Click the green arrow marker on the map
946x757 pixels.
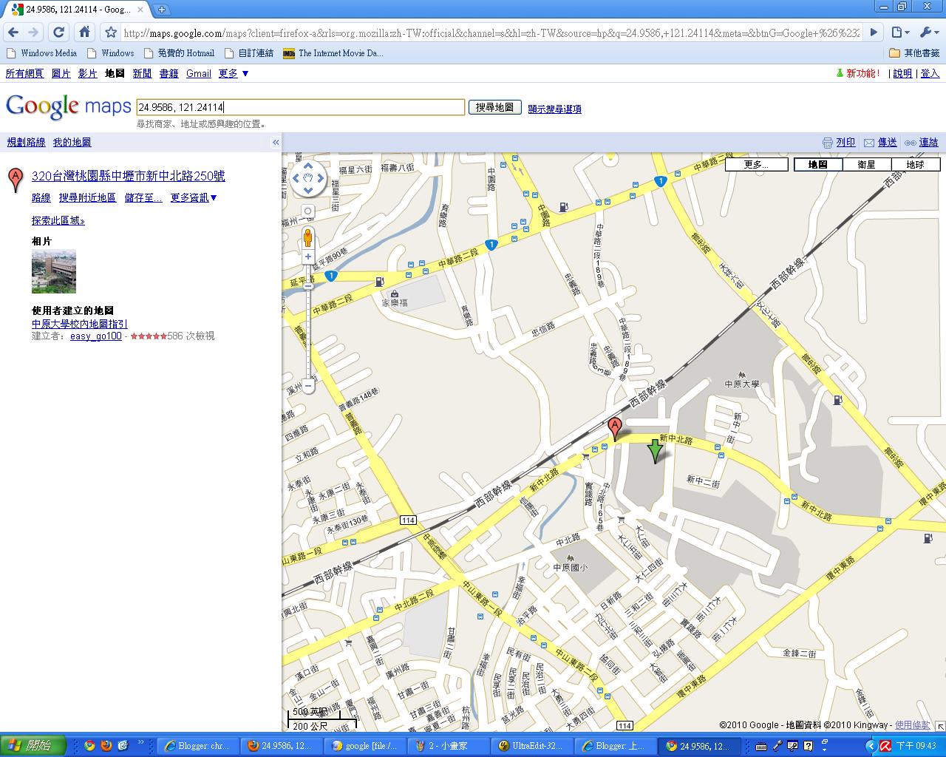point(655,451)
